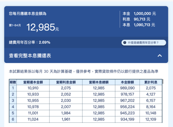Click the period number 6 cell
Image resolution: width=173 pixels, height=127 pixels.
[x=13, y=119]
